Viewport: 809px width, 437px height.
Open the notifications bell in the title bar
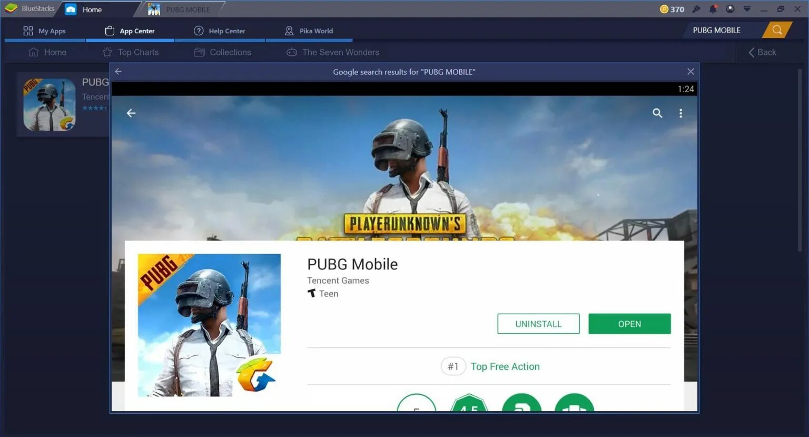click(x=713, y=9)
